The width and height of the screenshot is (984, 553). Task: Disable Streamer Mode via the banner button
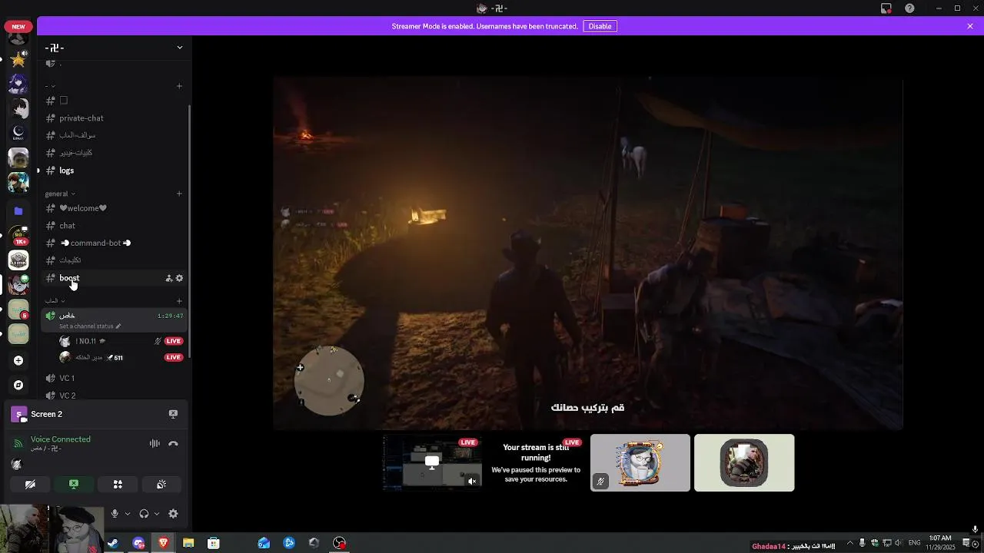[x=600, y=26]
